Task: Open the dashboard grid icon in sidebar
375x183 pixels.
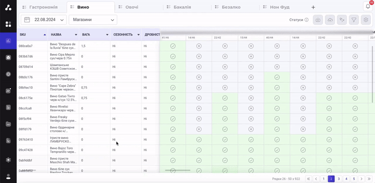Action: pyautogui.click(x=8, y=24)
